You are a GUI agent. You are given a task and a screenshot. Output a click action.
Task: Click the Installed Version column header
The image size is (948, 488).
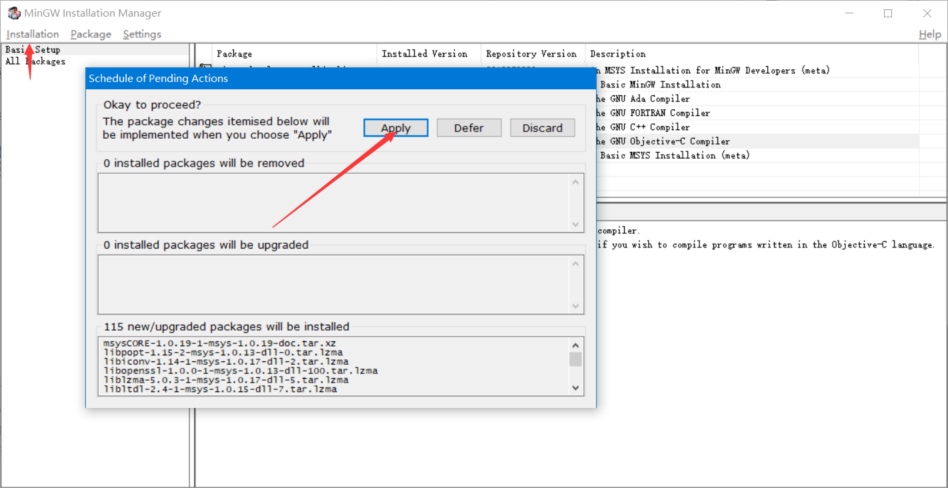tap(429, 54)
